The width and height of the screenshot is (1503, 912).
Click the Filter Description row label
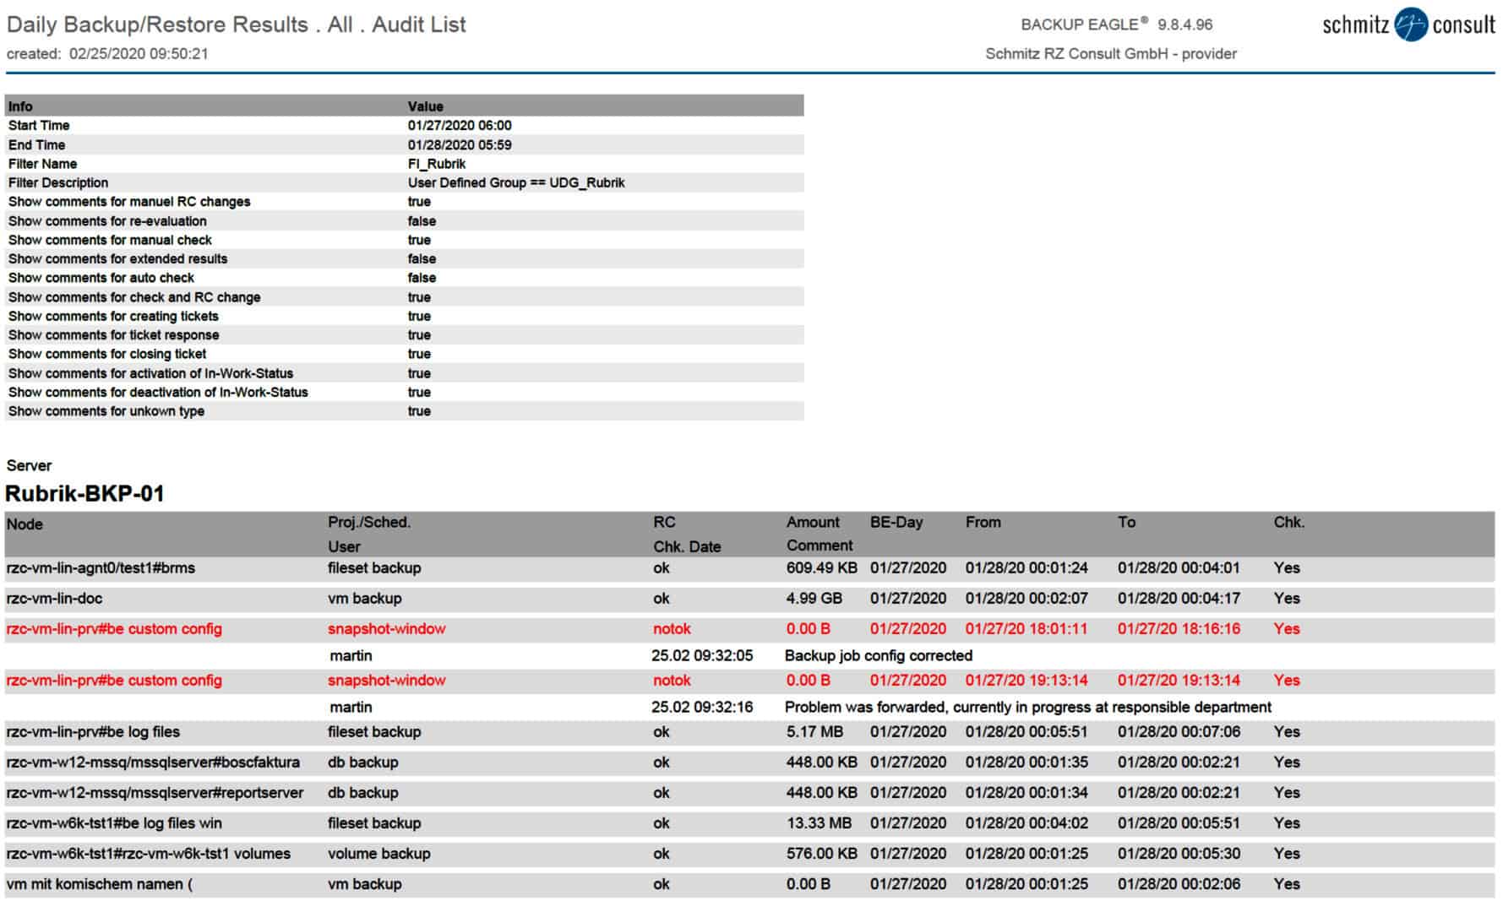point(58,183)
